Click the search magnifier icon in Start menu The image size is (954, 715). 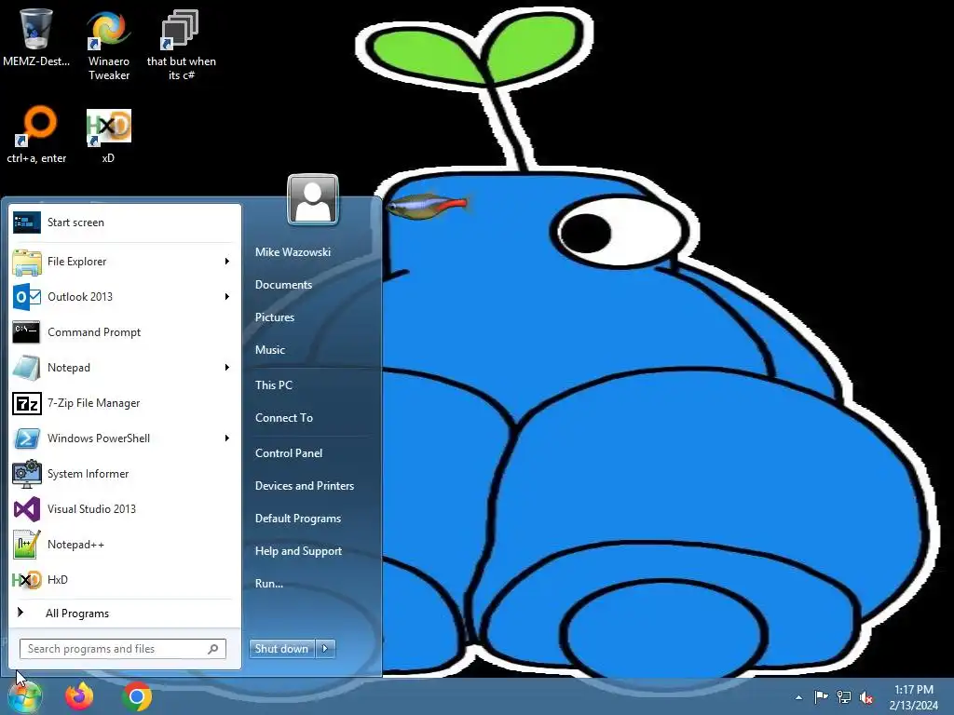click(213, 649)
